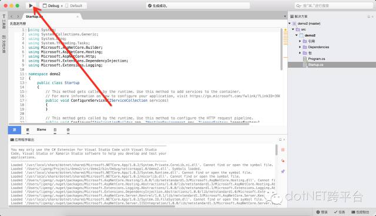Image resolution: width=376 pixels, height=216 pixels.
Task: Navigate back with the left arrow near tabs
Action: pyautogui.click(x=12, y=16)
